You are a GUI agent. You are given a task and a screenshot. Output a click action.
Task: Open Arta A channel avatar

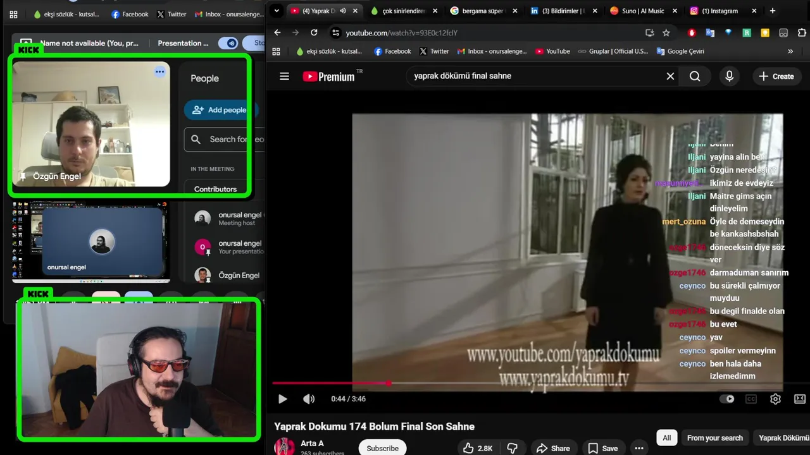pos(284,446)
